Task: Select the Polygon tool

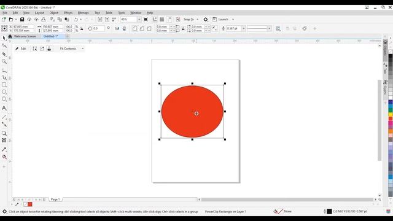Action: [4, 99]
